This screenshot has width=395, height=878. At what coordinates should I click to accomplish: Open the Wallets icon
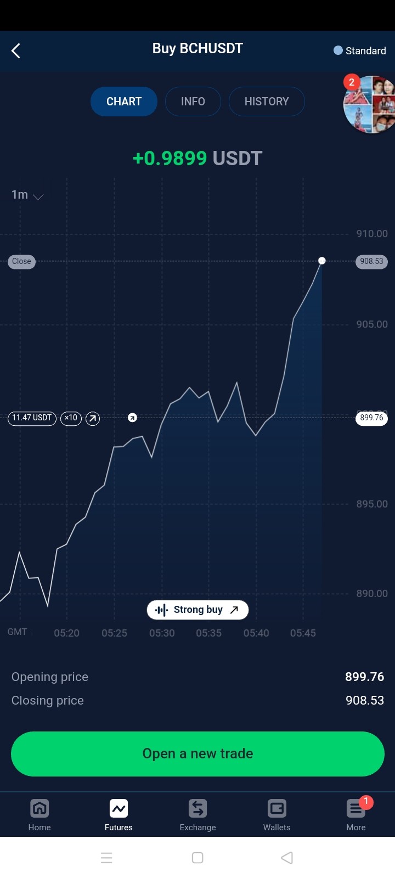pos(276,808)
